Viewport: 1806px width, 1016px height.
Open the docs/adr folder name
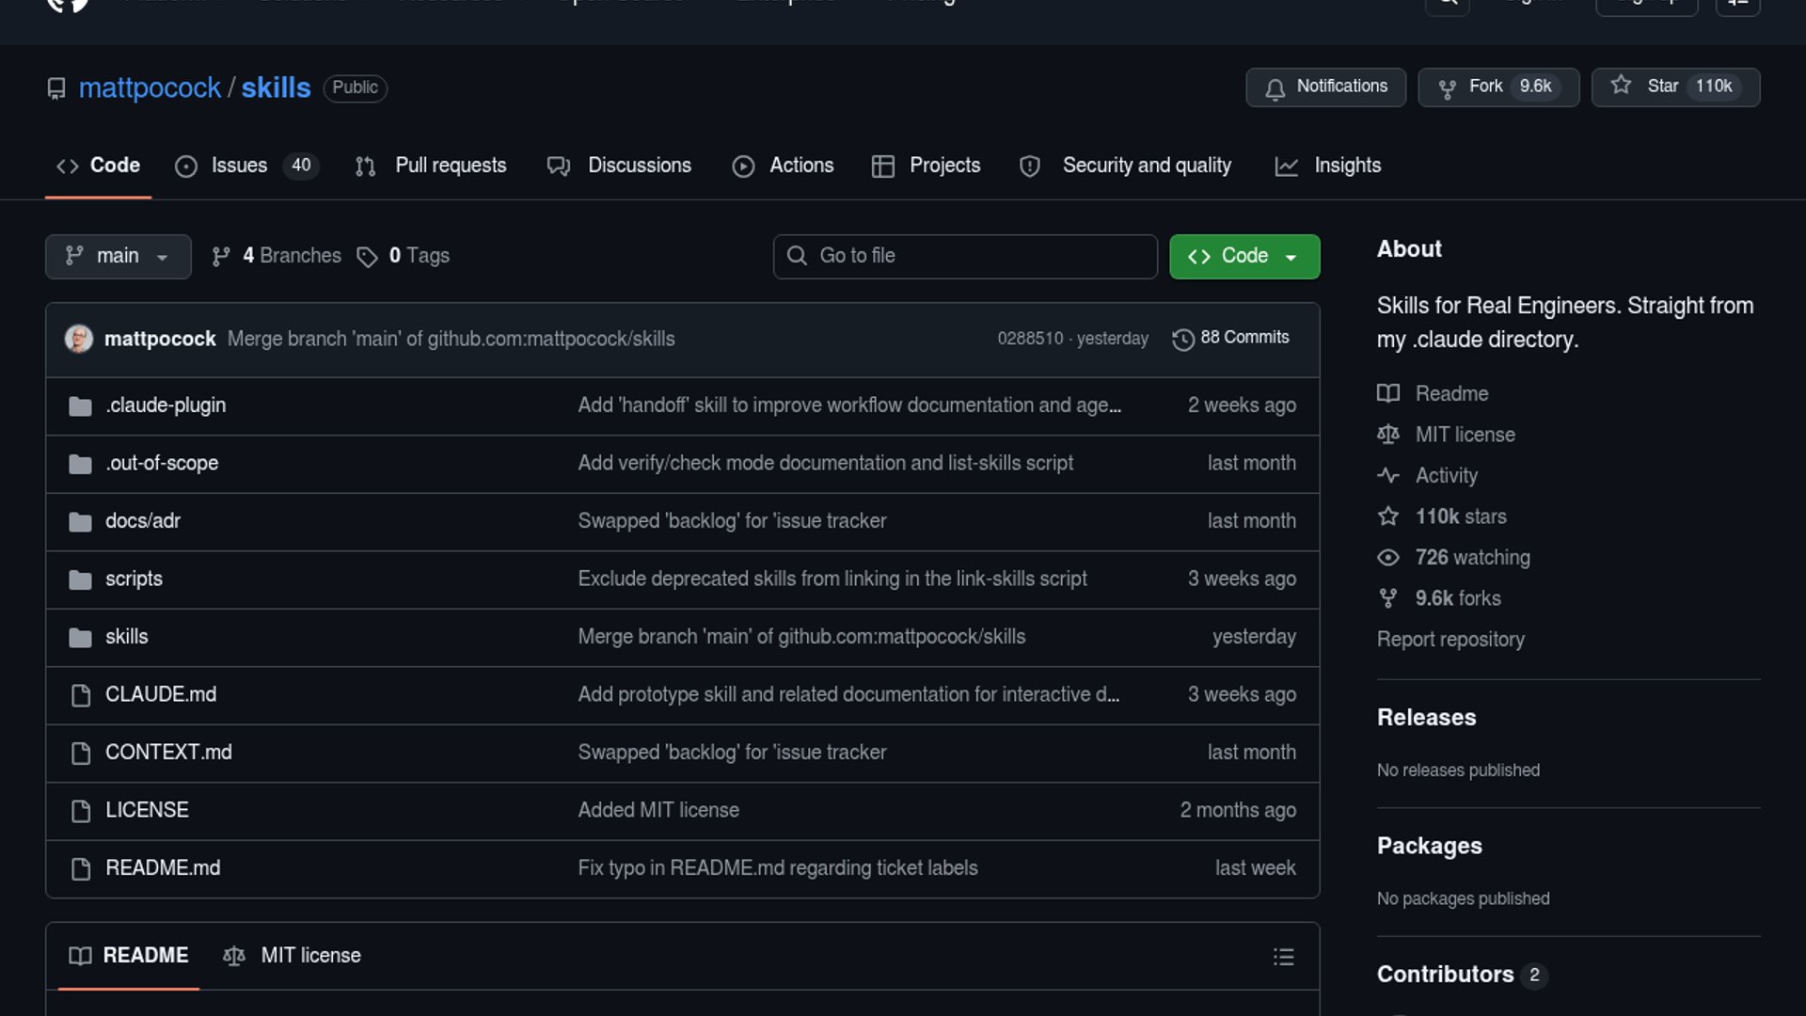[143, 521]
